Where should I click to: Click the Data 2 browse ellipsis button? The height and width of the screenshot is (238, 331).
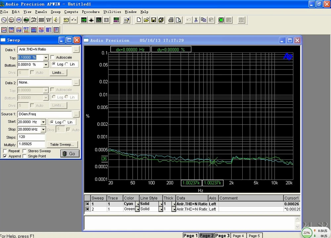76,83
